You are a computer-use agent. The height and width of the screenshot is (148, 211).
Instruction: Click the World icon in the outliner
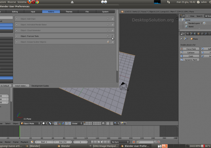click(x=187, y=27)
